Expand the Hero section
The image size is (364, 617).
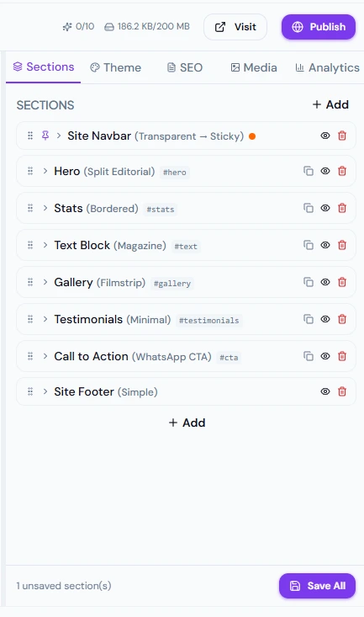tap(45, 171)
